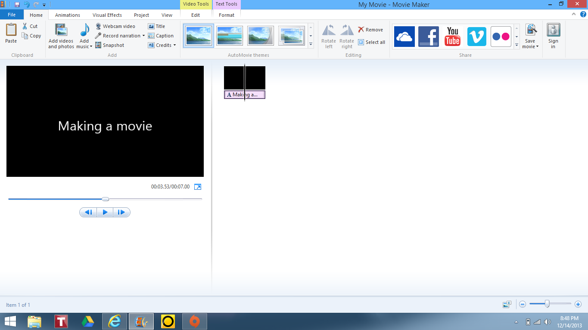
Task: Open the View tab
Action: pyautogui.click(x=167, y=15)
